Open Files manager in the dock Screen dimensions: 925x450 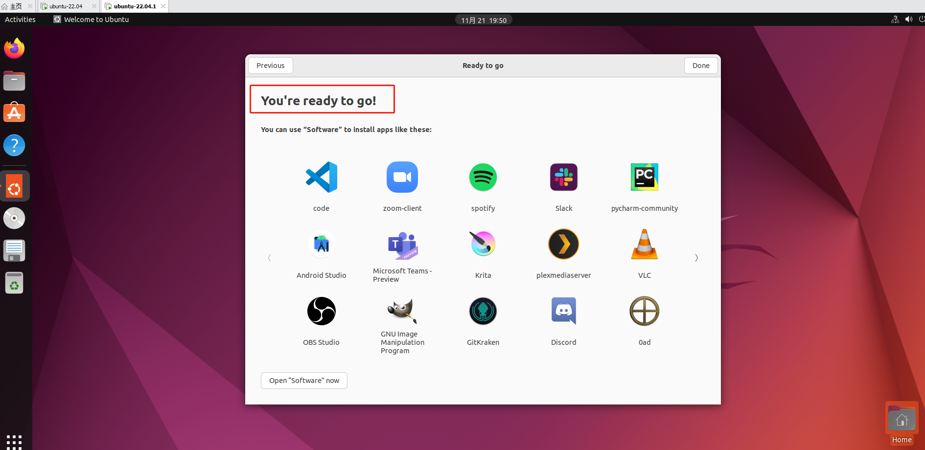pyautogui.click(x=14, y=81)
